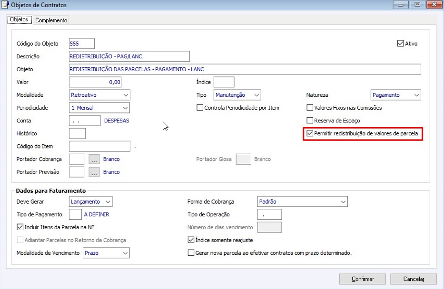Click the Confirmar button
The image size is (444, 289).
pos(363,279)
